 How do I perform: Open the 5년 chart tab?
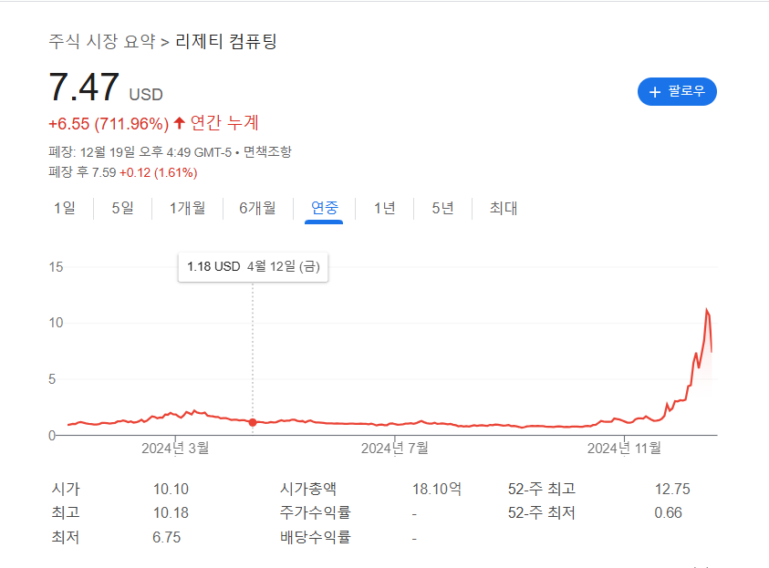(x=442, y=208)
